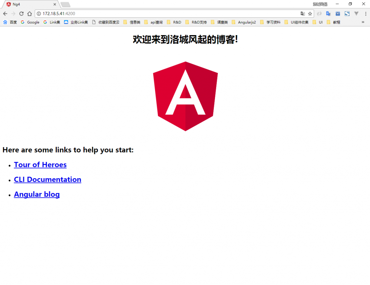
Task: Open the UI组件收集 bookmark folder
Action: point(296,22)
